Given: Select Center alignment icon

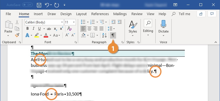Looking at the screenshot, I should [89, 29].
